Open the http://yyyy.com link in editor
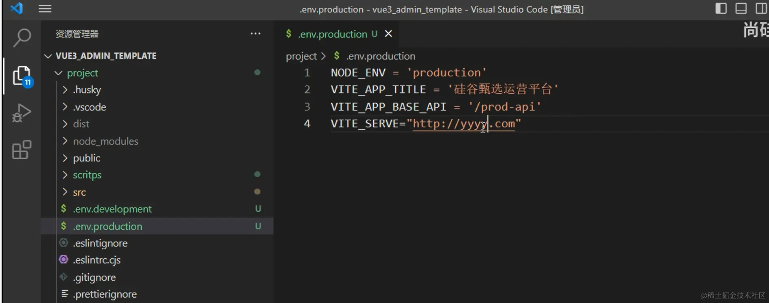 pos(464,124)
